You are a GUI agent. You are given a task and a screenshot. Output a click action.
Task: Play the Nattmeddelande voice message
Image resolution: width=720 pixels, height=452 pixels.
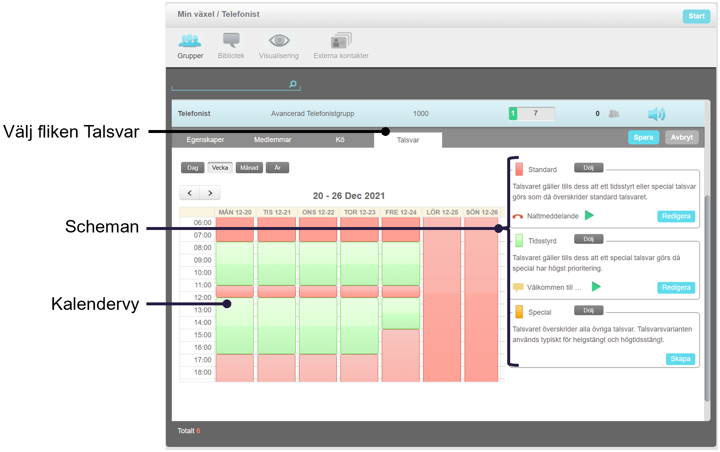589,215
